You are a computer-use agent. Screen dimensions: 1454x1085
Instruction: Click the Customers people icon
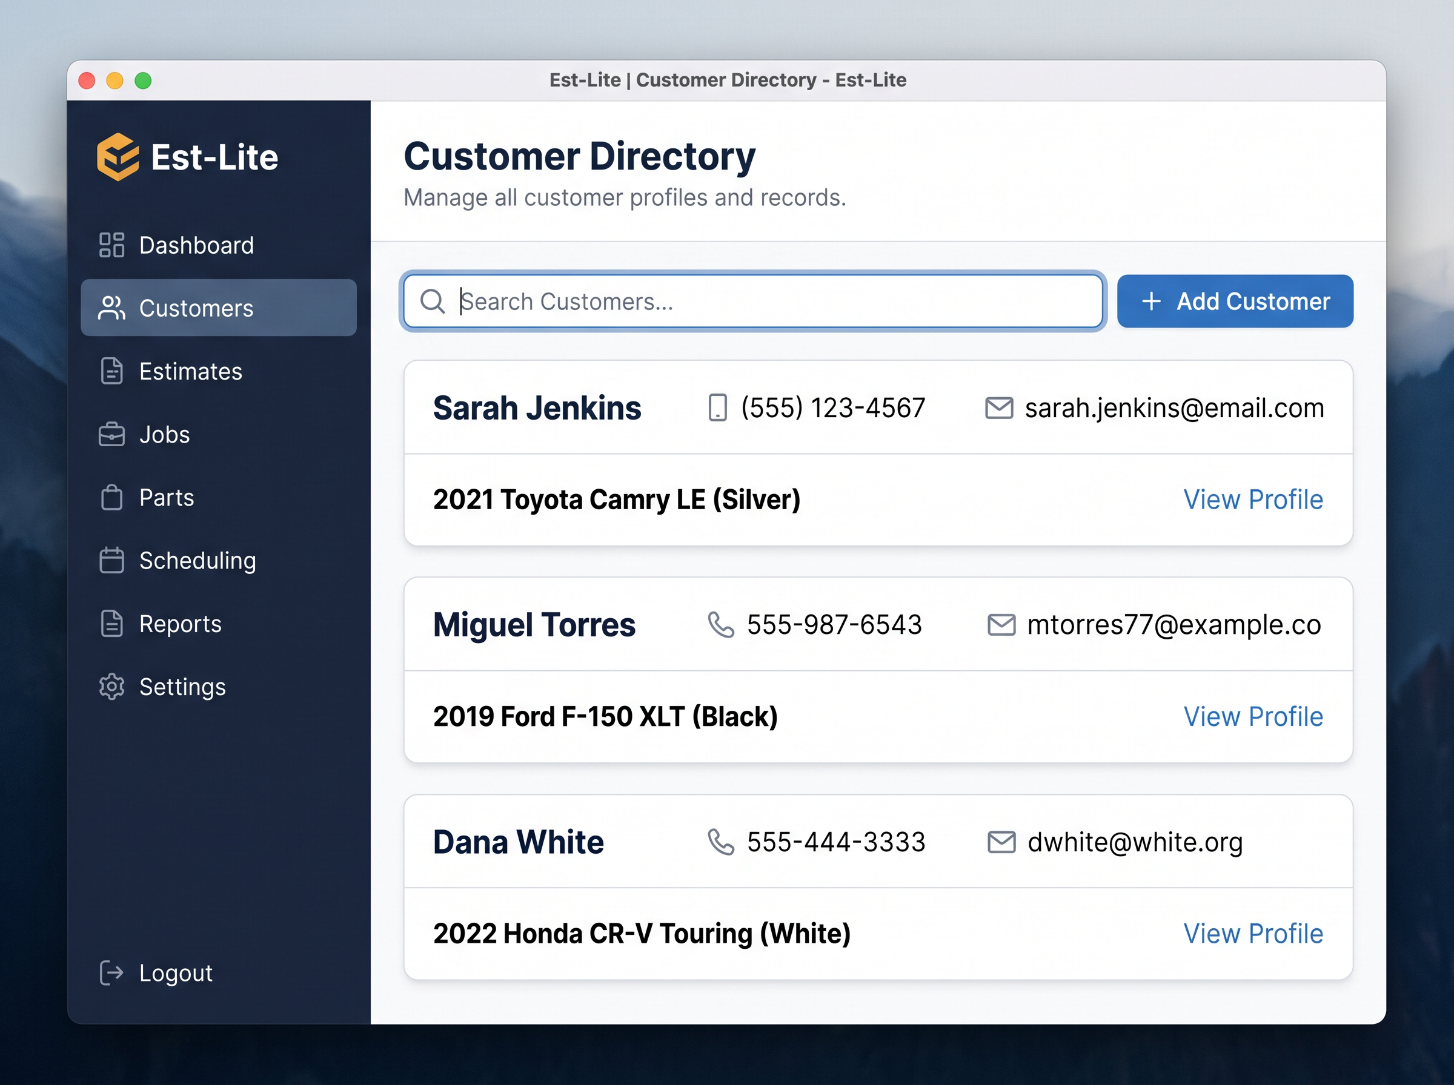coord(111,308)
